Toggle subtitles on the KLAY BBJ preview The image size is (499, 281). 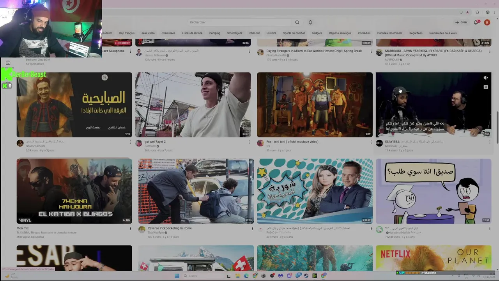486,87
